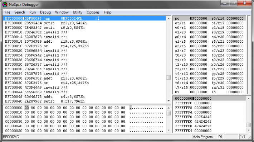Click the sp/r29 register value
Viewport: 254px width, 142px height.
(x=235, y=78)
